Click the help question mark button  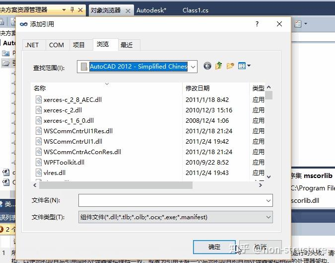point(257,24)
